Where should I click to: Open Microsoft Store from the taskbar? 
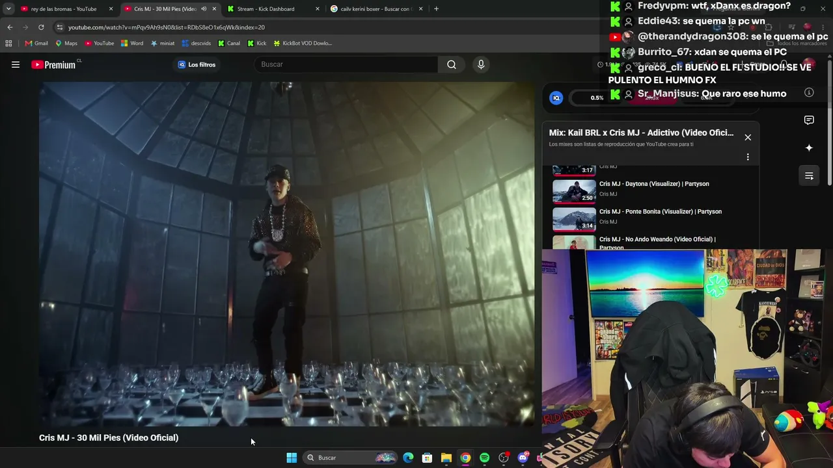(427, 458)
